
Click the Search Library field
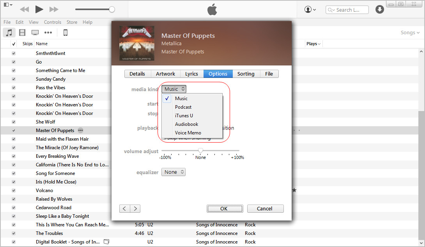click(x=347, y=10)
